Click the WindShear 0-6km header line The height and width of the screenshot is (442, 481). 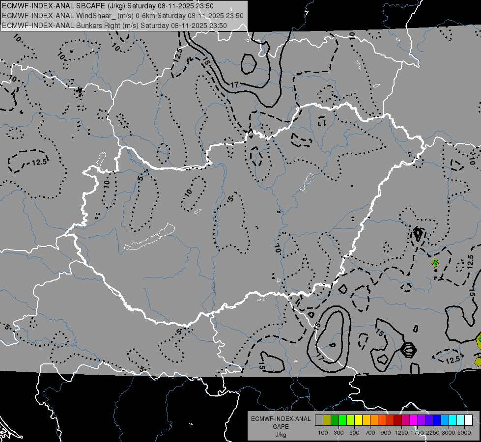point(123,16)
